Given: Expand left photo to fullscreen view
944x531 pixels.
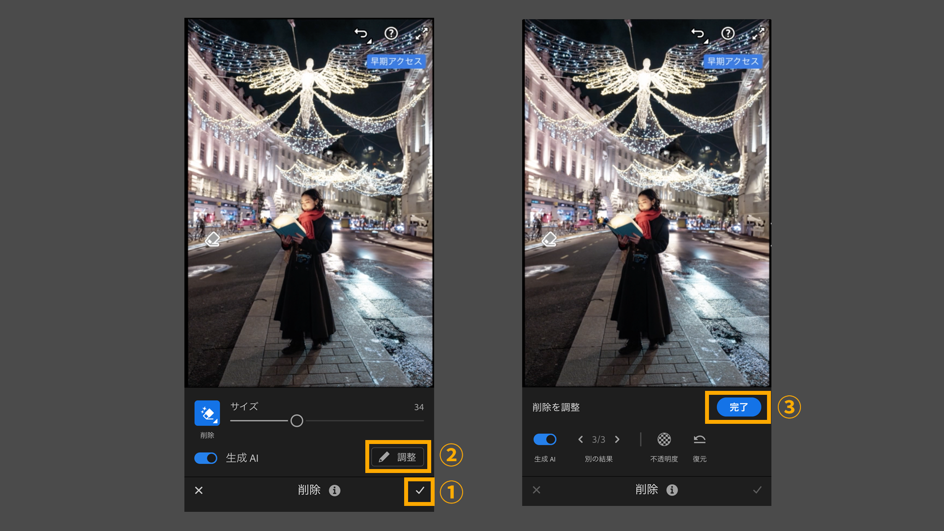Looking at the screenshot, I should click(x=421, y=33).
